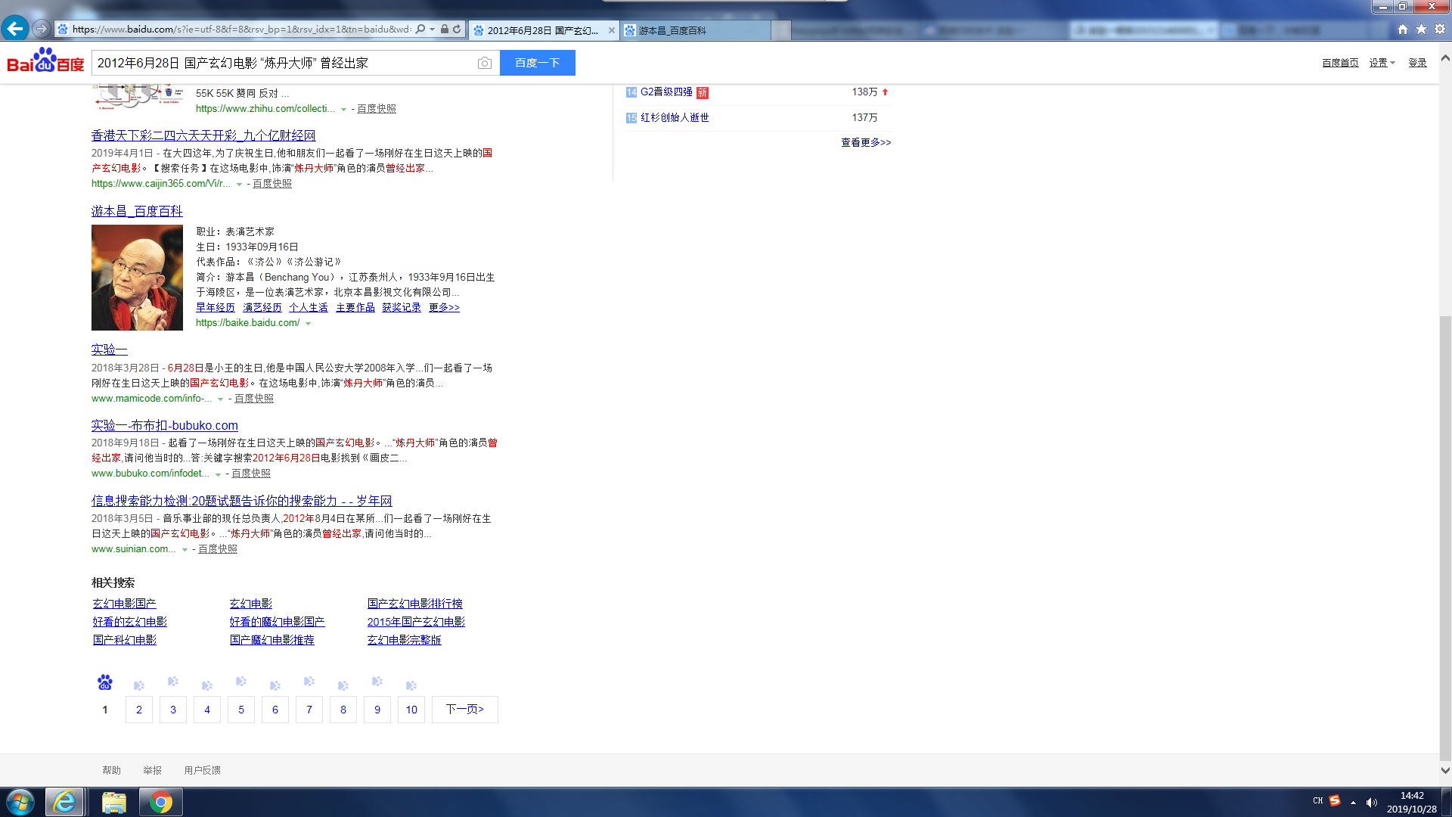This screenshot has width=1452, height=817.
Task: Click the volume speaker tray icon
Action: (x=1372, y=802)
